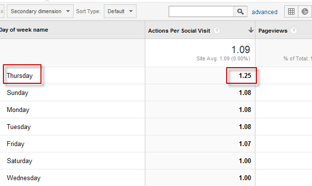Select the Saturday row label
This screenshot has height=186, width=312.
coord(19,161)
